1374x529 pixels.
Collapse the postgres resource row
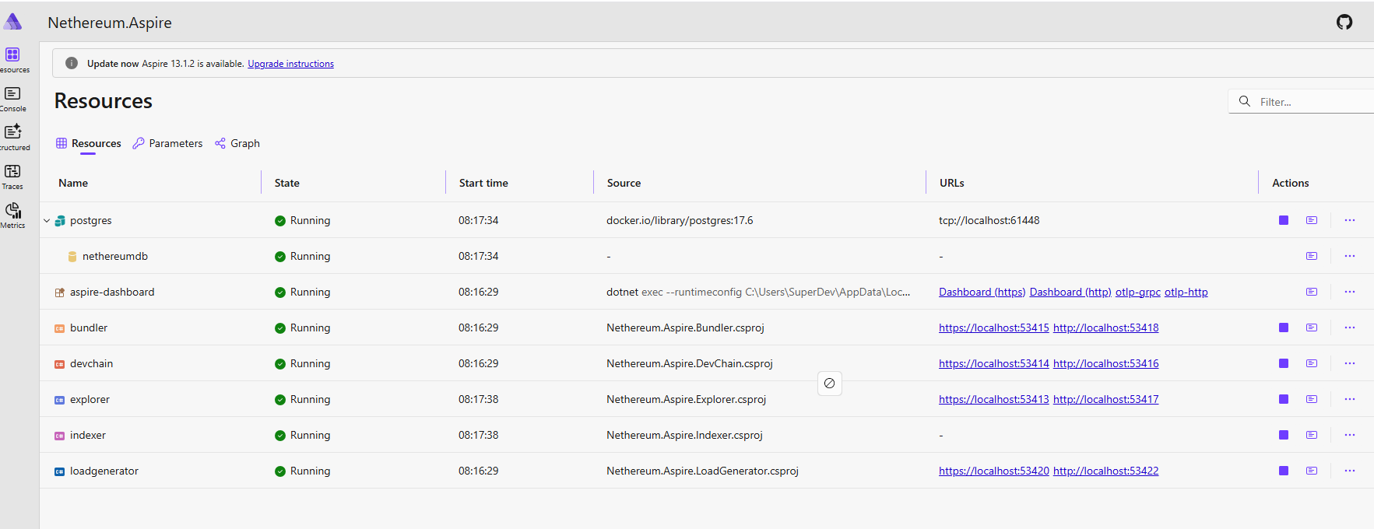click(x=47, y=220)
